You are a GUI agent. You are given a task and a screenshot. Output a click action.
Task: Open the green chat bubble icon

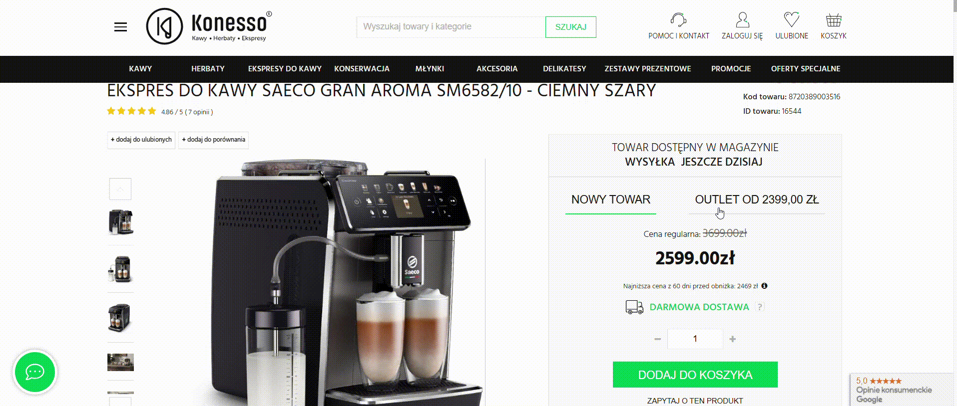click(x=35, y=372)
